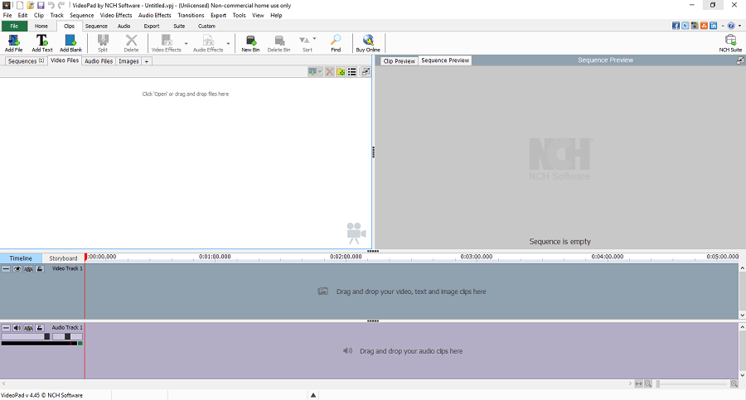Click the Split clip tool

[x=103, y=43]
